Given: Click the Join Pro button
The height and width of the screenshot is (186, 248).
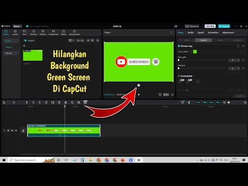Looking at the screenshot, I should pyautogui.click(x=210, y=26).
